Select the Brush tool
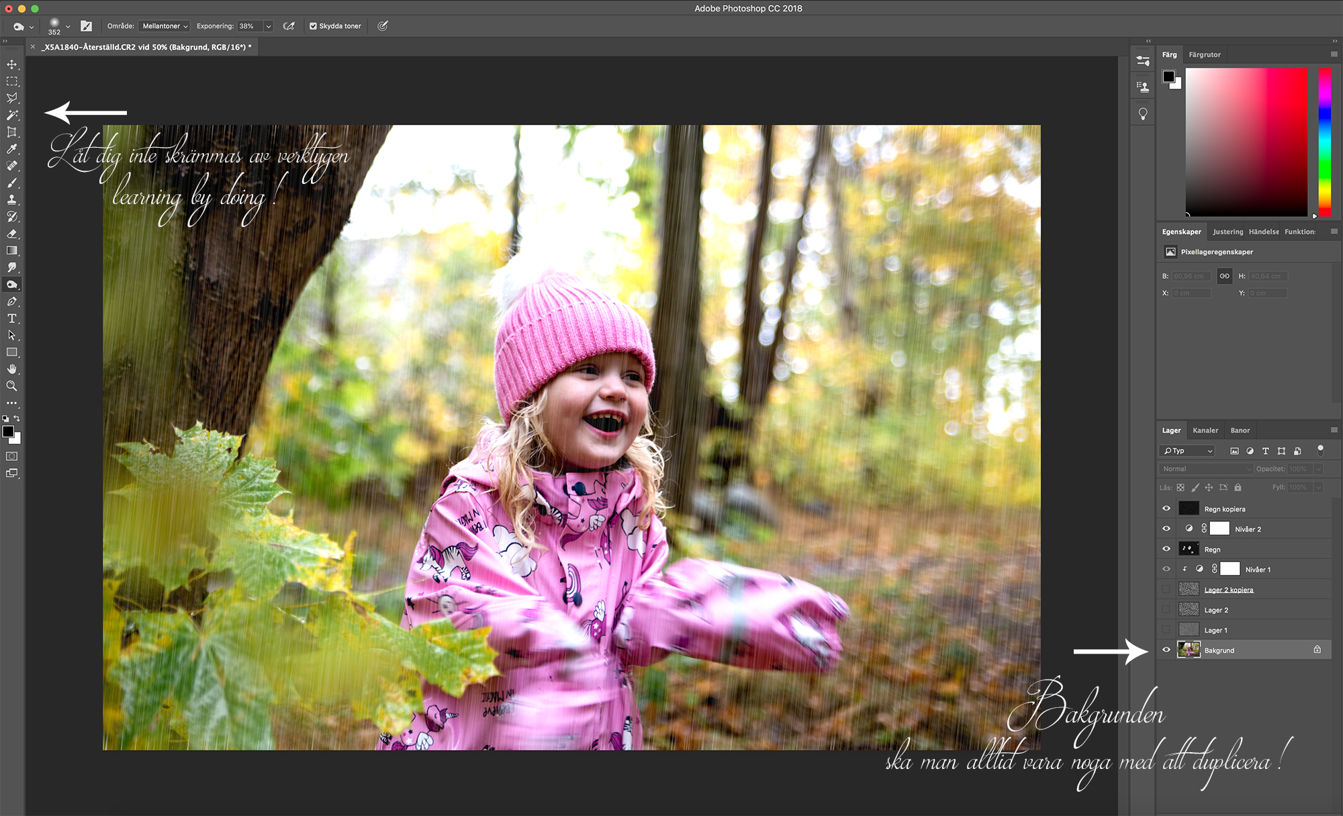This screenshot has width=1343, height=816. tap(12, 183)
